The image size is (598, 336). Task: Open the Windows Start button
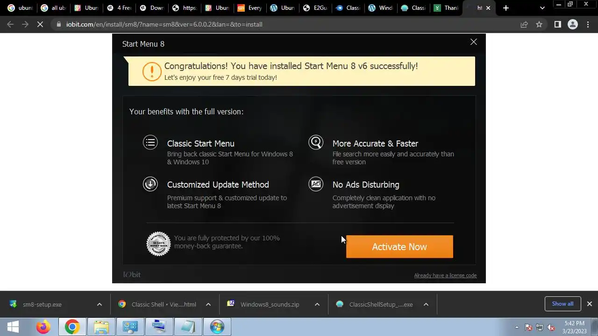tap(13, 327)
